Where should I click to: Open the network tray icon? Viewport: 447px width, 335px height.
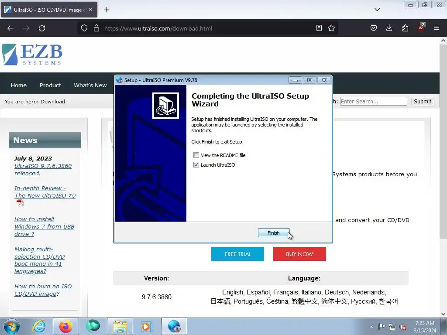(x=392, y=327)
